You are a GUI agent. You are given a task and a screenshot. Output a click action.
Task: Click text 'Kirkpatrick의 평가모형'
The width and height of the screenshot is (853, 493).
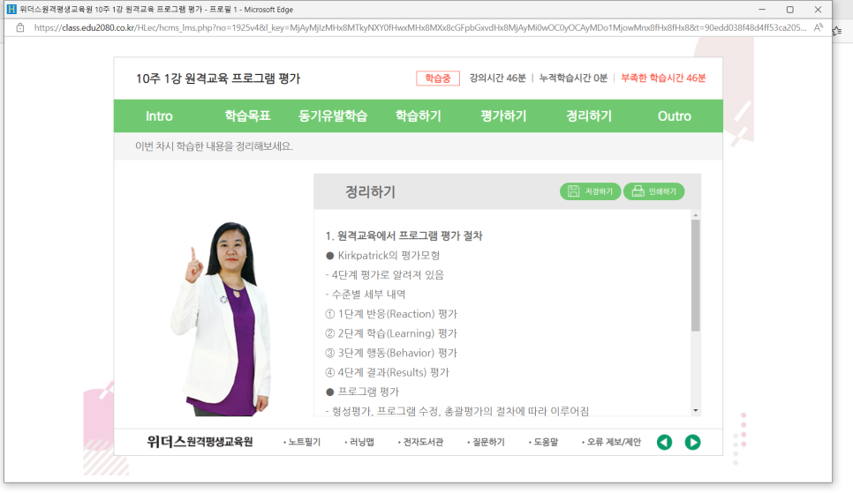tap(389, 256)
